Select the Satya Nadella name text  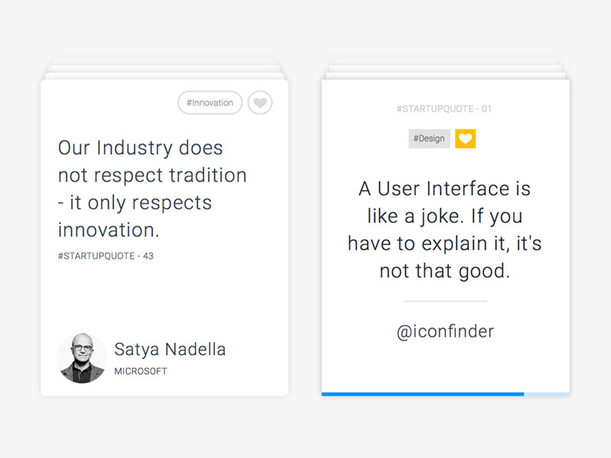[x=169, y=350]
